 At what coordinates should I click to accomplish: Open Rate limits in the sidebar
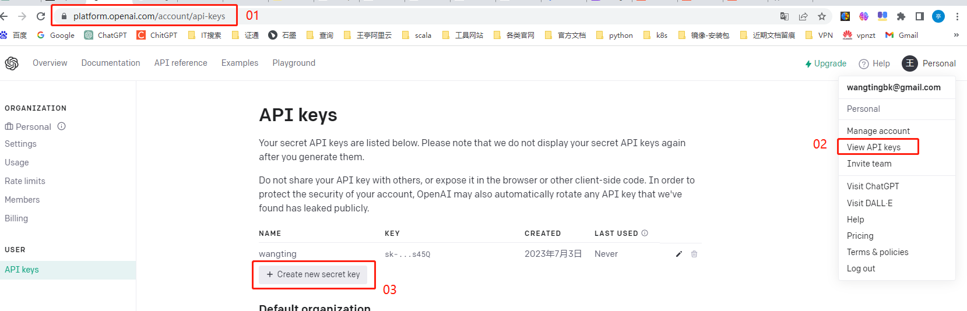[x=25, y=181]
